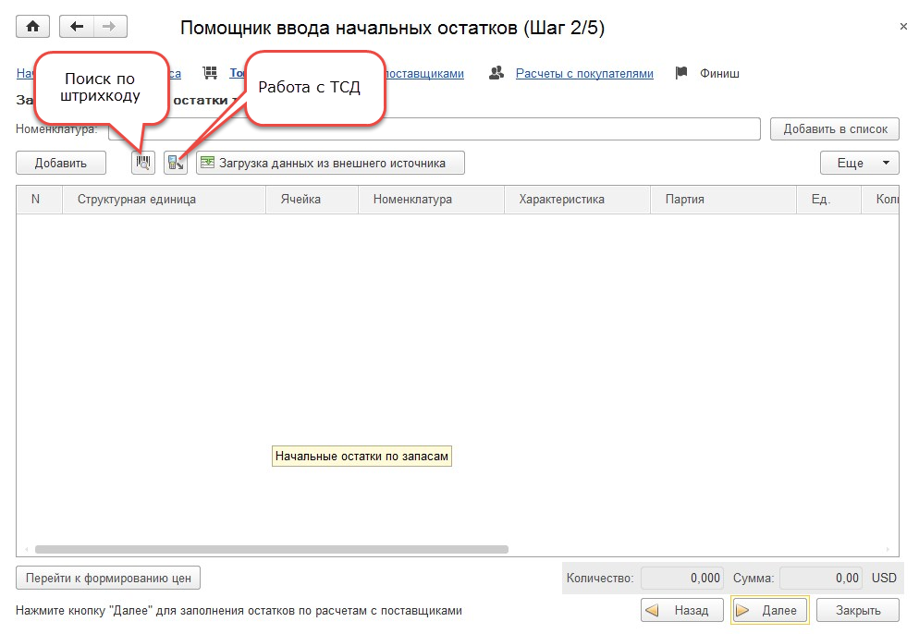919x634 pixels.
Task: Click the shopping cart step icon
Action: 210,73
